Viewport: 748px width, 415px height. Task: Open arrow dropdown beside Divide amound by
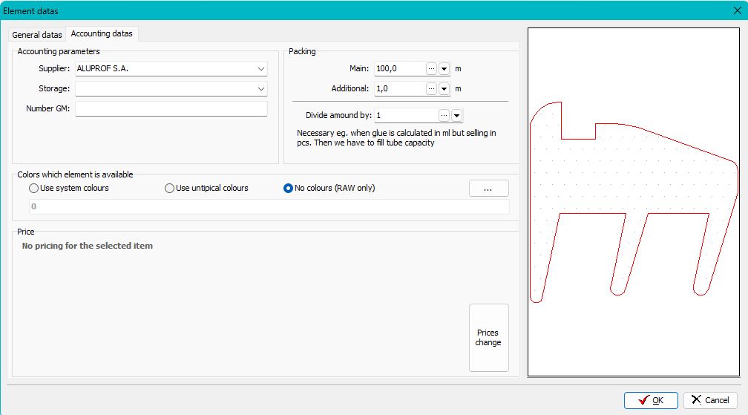(456, 116)
